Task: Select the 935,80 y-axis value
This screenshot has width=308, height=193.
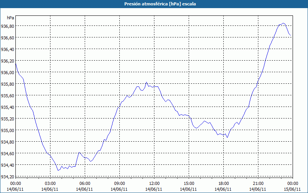Action: pyautogui.click(x=7, y=84)
